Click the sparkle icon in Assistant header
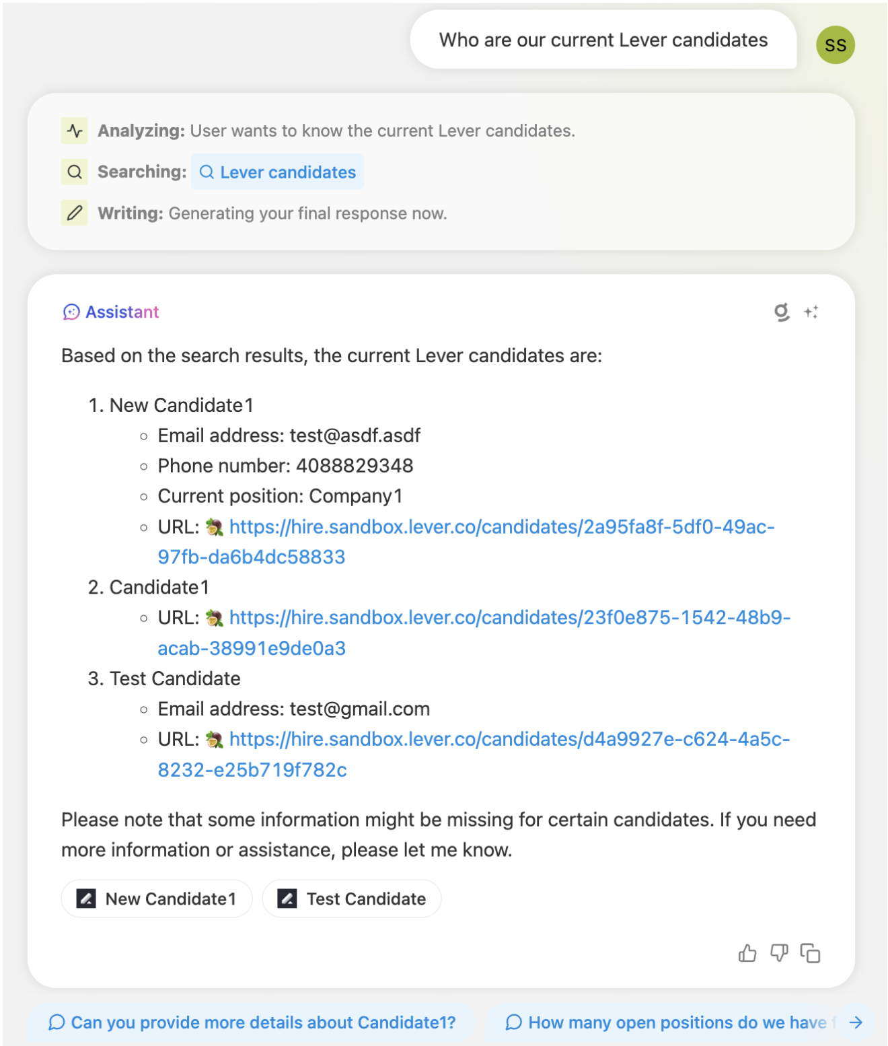 (x=811, y=312)
